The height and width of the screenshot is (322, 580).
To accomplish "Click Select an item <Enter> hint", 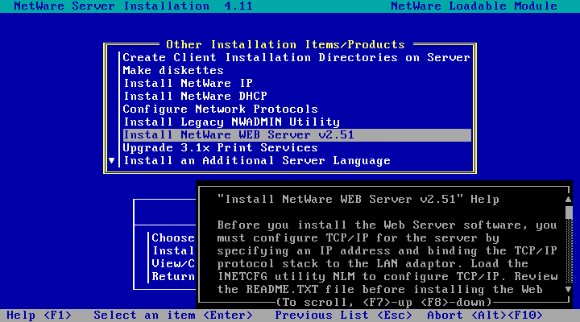I will 173,316.
